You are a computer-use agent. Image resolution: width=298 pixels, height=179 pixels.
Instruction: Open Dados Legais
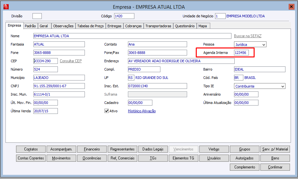pos(153,149)
